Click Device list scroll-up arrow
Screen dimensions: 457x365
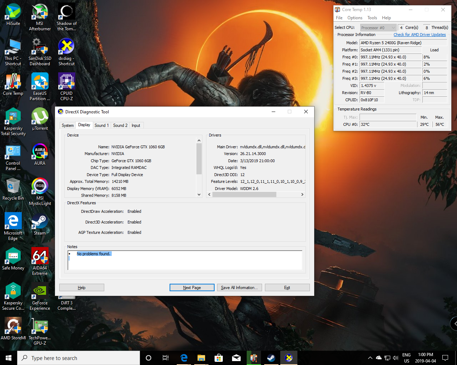(x=199, y=140)
